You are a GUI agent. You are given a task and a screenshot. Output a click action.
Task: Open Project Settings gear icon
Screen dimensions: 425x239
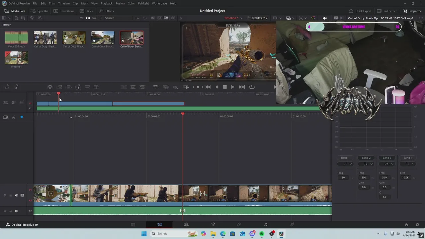point(417,225)
